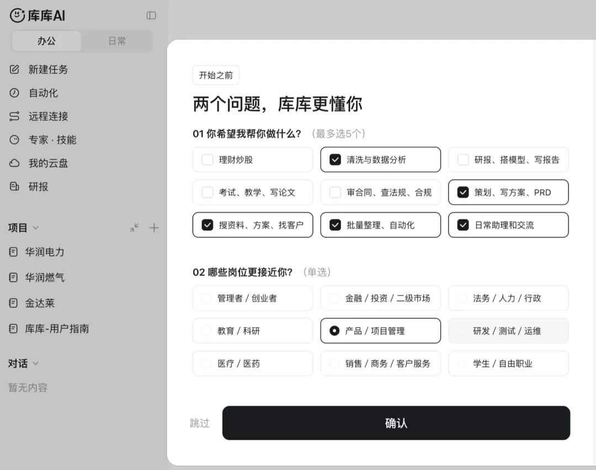Image resolution: width=596 pixels, height=470 pixels.
Task: Select the 销售 / 商务 / 客户服务 option
Action: coord(380,363)
